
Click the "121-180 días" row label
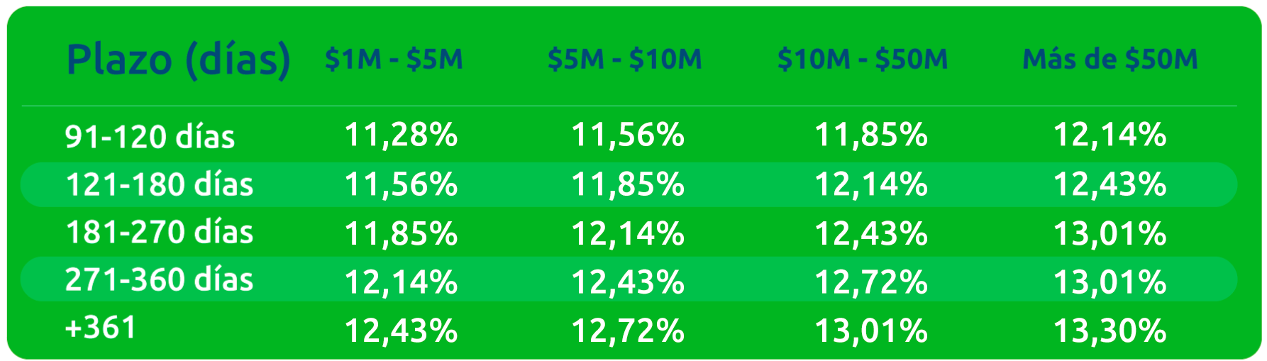160,184
